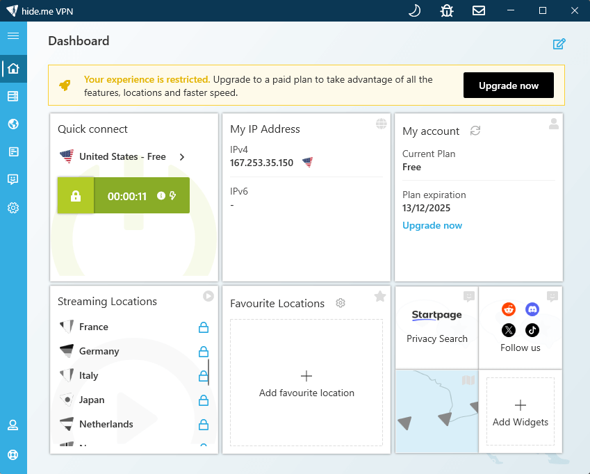The height and width of the screenshot is (474, 590).
Task: Select France in Streaming Locations
Action: click(x=94, y=327)
